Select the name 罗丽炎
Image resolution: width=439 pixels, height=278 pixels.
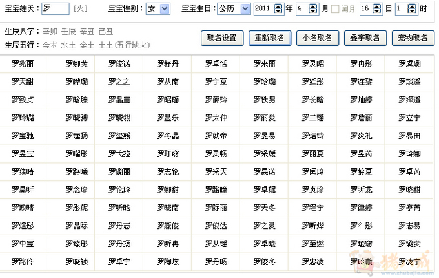tap(264, 118)
